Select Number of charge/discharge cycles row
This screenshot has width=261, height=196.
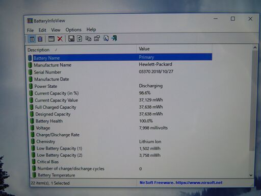click(x=71, y=168)
